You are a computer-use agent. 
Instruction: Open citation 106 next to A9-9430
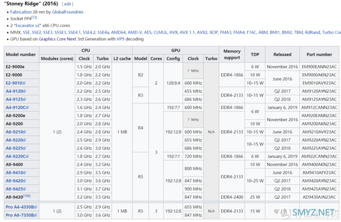click(x=27, y=196)
